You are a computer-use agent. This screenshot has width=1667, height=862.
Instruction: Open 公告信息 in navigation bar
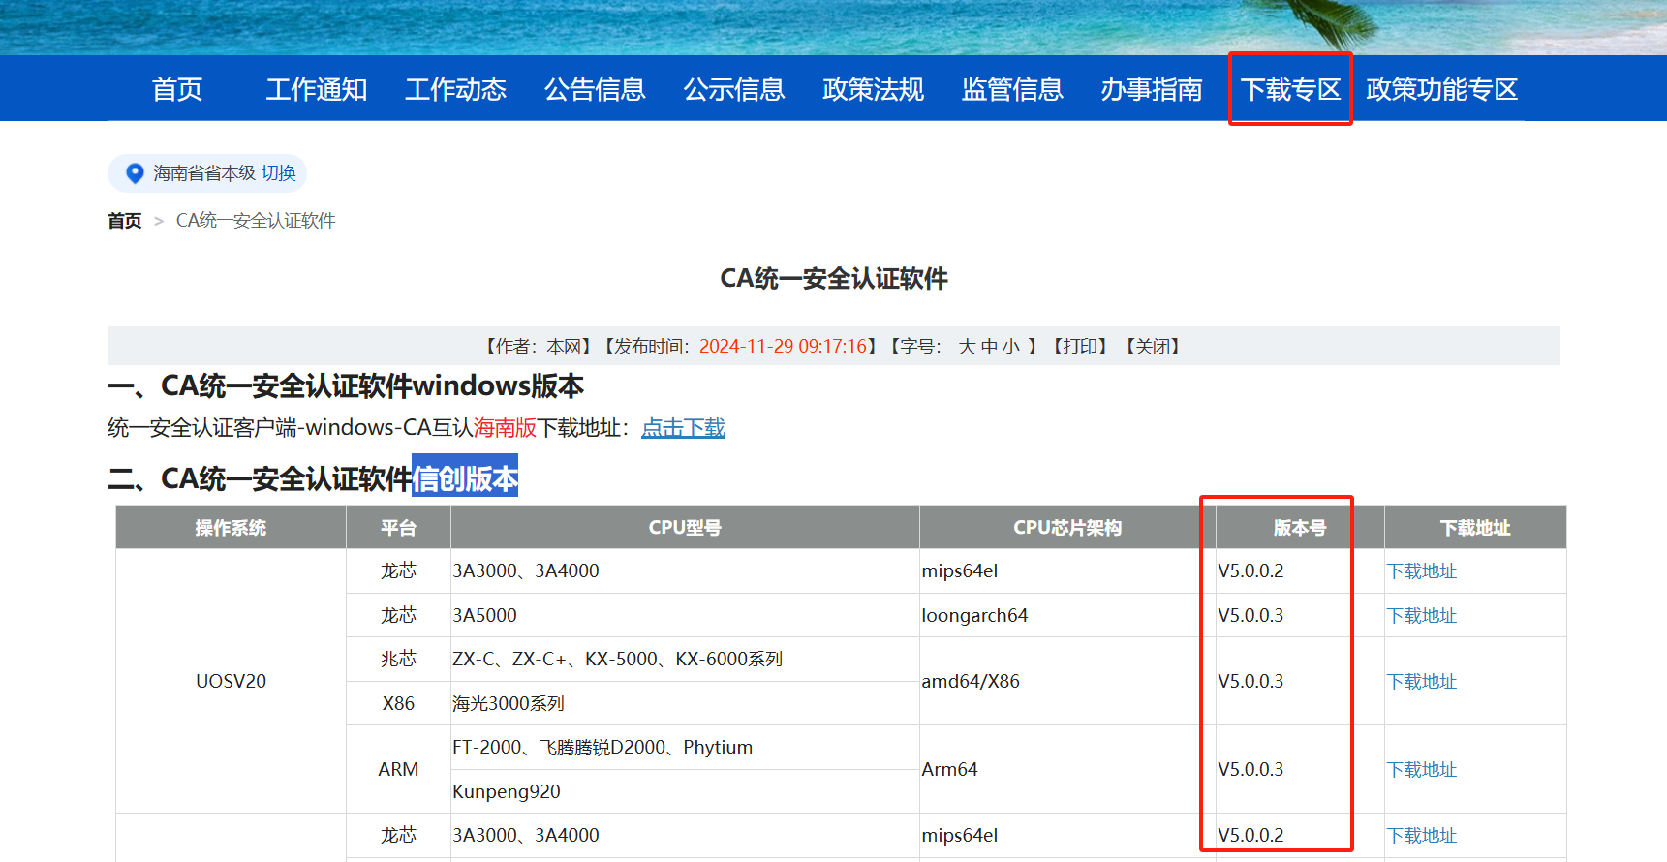595,89
